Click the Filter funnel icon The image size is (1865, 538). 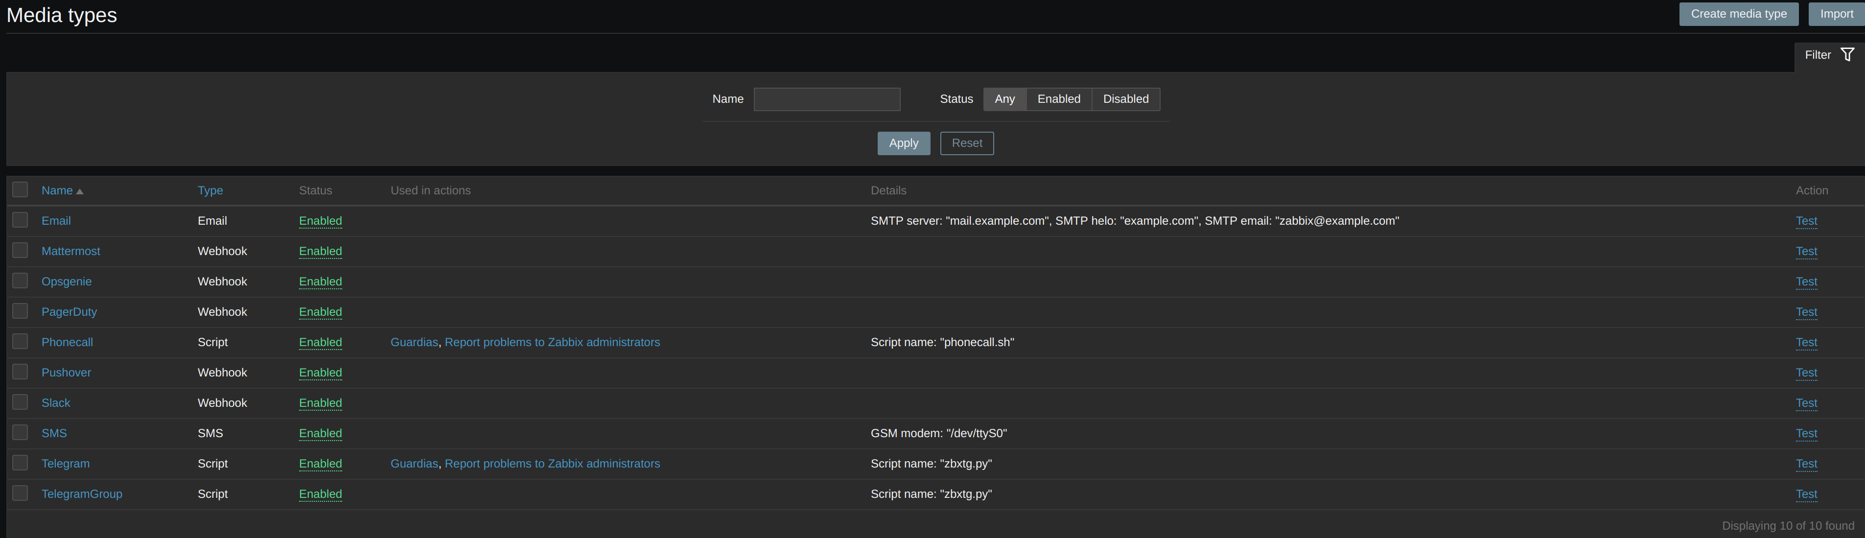click(1847, 55)
